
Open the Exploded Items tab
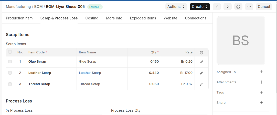pos(143,18)
